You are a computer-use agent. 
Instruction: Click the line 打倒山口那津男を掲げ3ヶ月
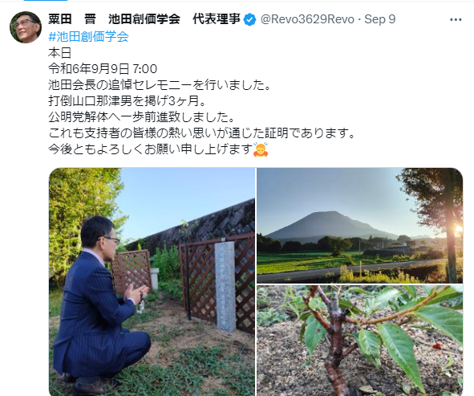[x=124, y=101]
